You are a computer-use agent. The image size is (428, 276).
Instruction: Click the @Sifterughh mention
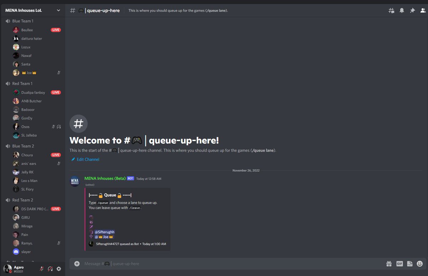pos(105,232)
